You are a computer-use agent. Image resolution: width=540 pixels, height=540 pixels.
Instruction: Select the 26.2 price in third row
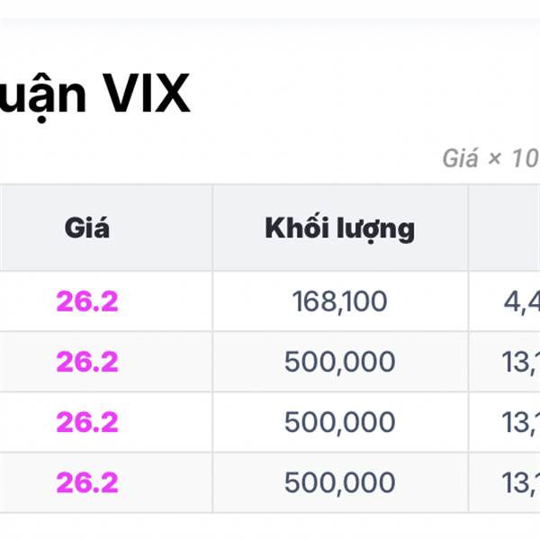point(87,422)
